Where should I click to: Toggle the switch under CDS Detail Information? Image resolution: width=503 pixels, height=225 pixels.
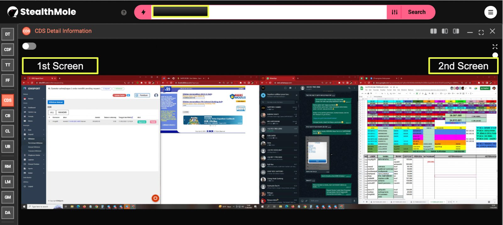(29, 46)
